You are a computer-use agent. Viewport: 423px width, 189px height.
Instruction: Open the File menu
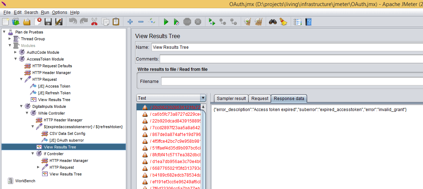pos(7,12)
